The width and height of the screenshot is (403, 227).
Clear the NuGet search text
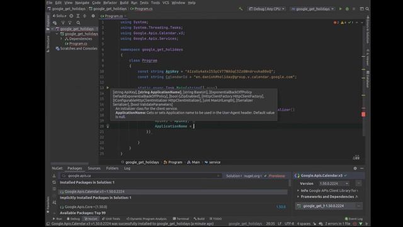pyautogui.click(x=219, y=176)
